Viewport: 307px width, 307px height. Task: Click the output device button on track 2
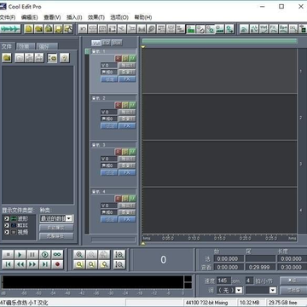pyautogui.click(x=127, y=112)
